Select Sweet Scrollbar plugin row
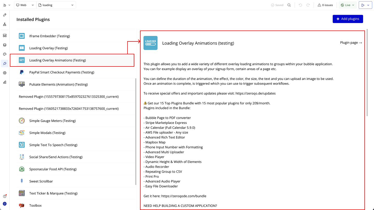The image size is (374, 210). tap(76, 181)
